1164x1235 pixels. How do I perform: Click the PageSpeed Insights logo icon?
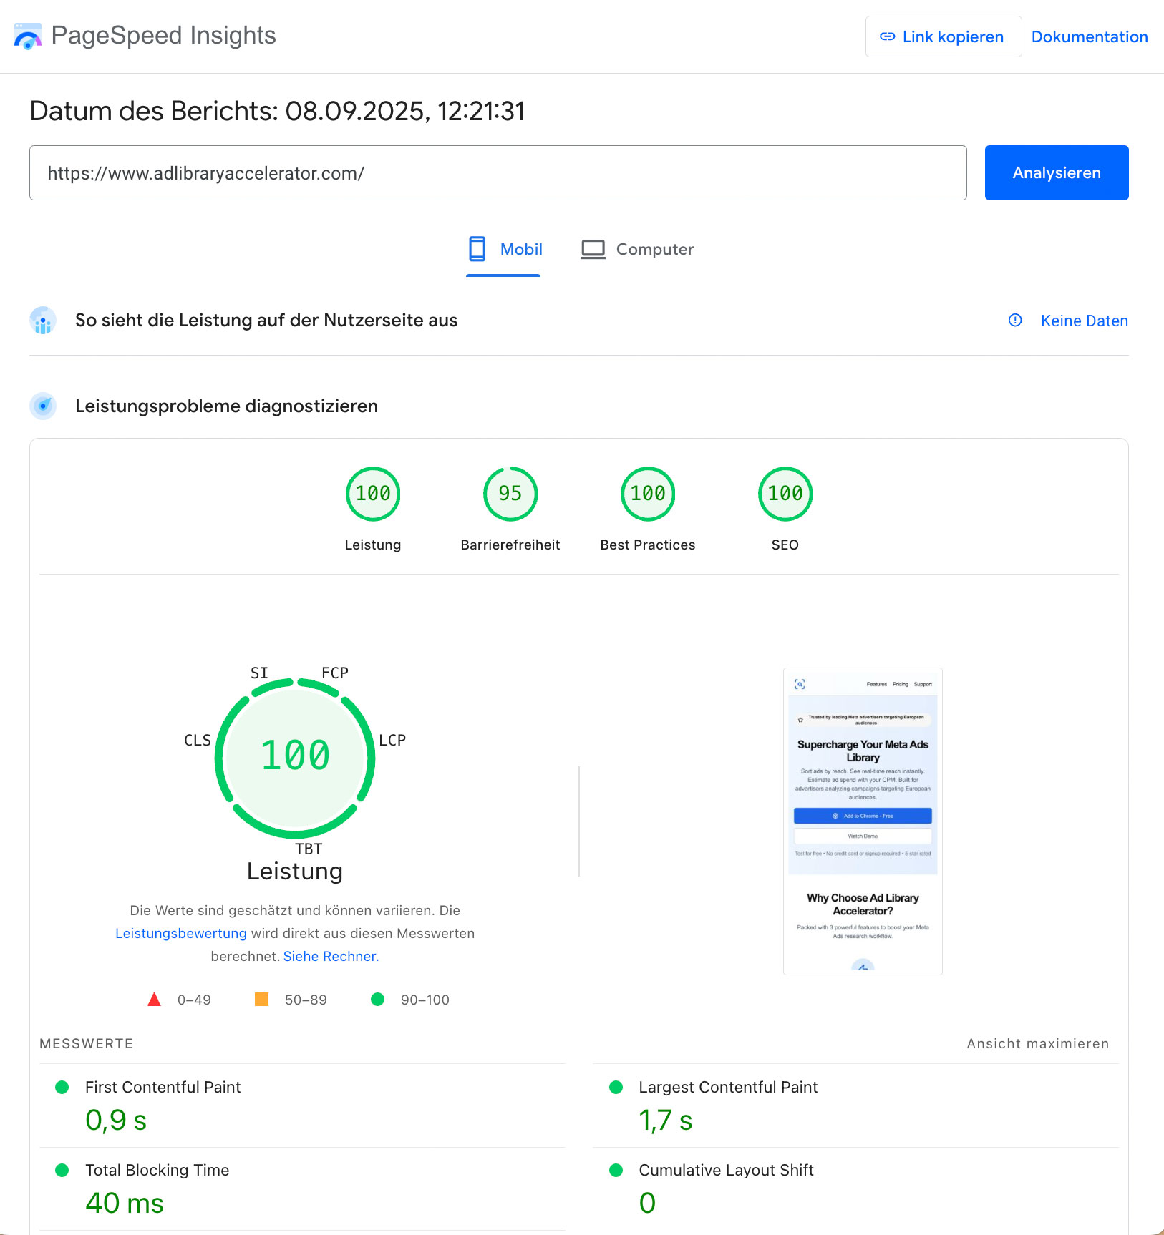28,36
